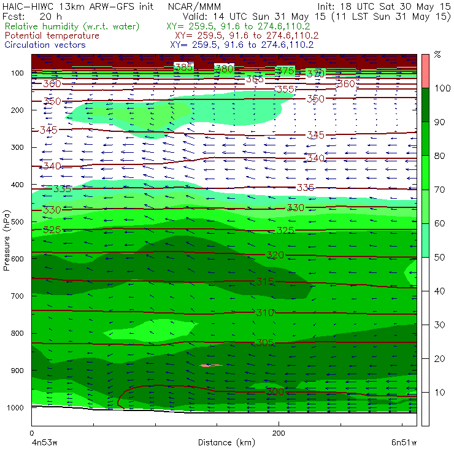
Task: Click the plot title 'HAIC-HIWC 13km ARW-GFS init'
Action: [x=78, y=6]
